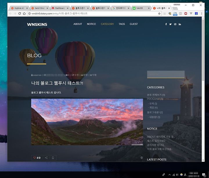Click the sidebar search input field

pos(166,74)
